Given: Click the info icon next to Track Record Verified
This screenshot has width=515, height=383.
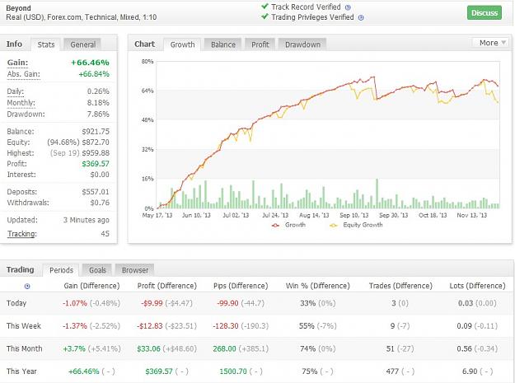Looking at the screenshot, I should pos(348,7).
